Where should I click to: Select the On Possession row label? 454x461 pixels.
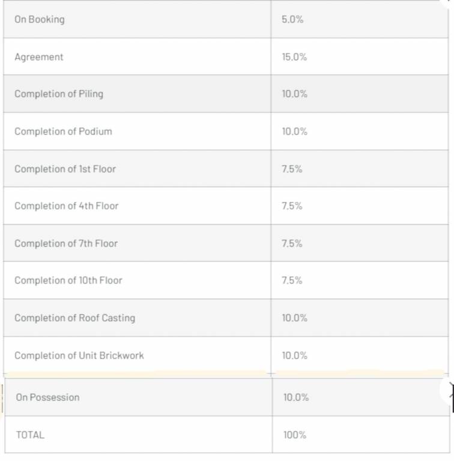pos(47,397)
